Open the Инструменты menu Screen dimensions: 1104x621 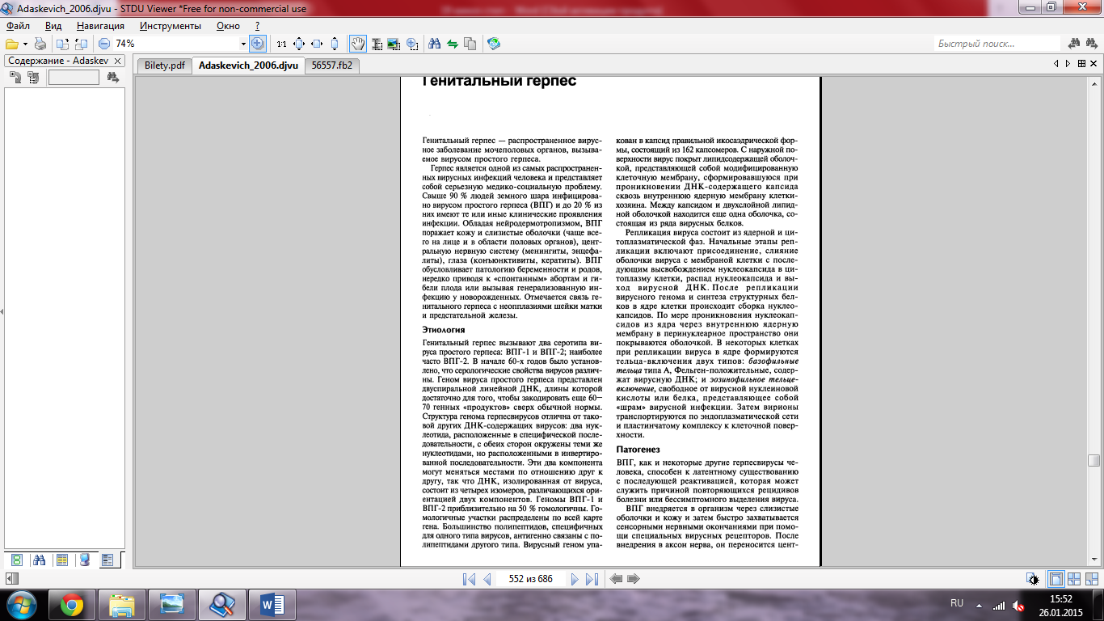170,26
